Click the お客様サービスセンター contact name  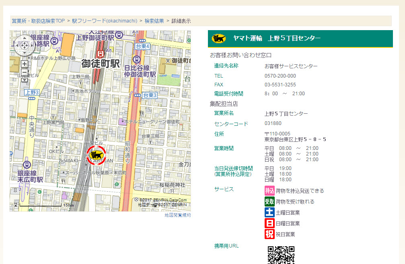[291, 66]
